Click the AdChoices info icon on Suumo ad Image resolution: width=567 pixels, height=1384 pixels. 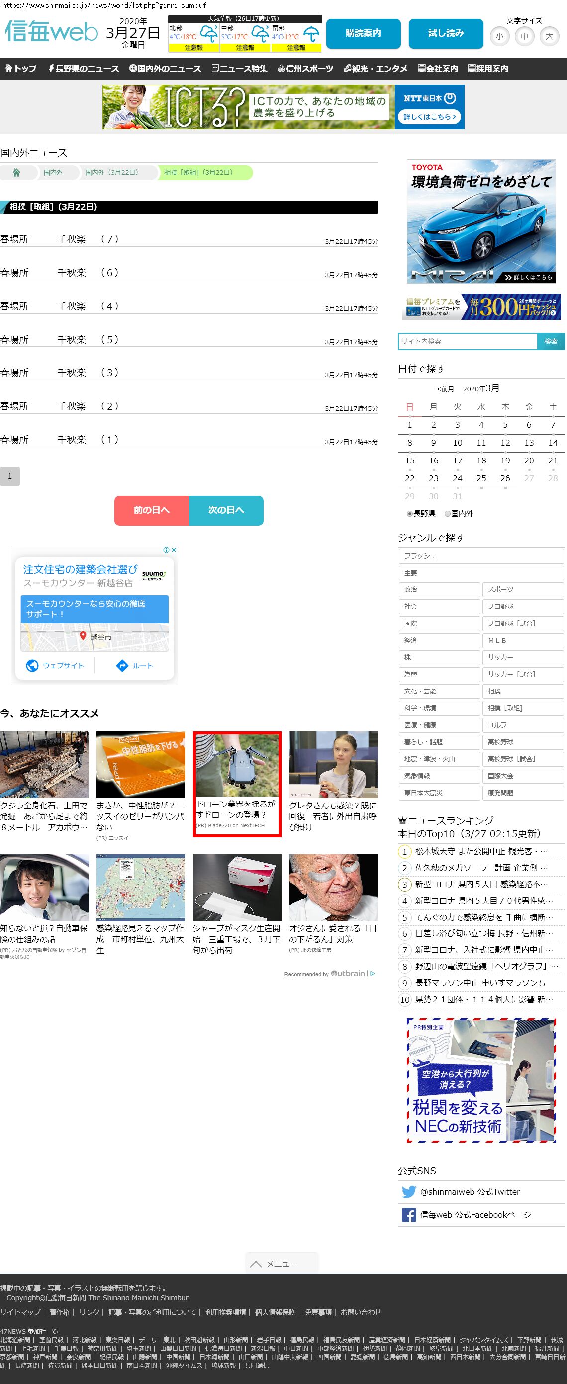pos(167,550)
